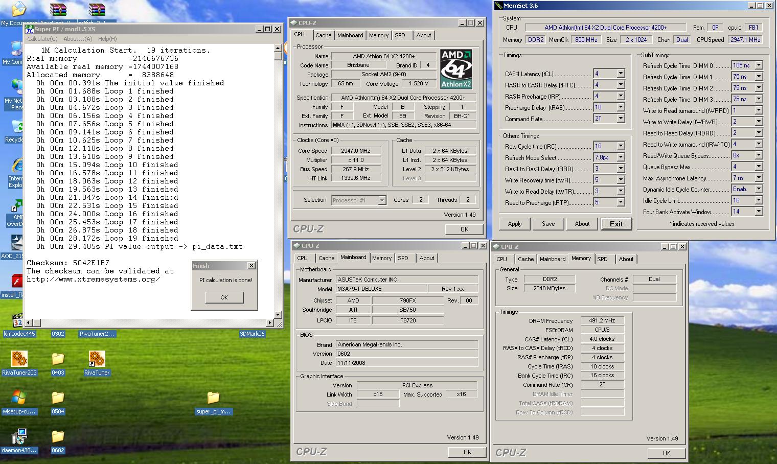
Task: Click OK in the Finish dialog
Action: [224, 297]
